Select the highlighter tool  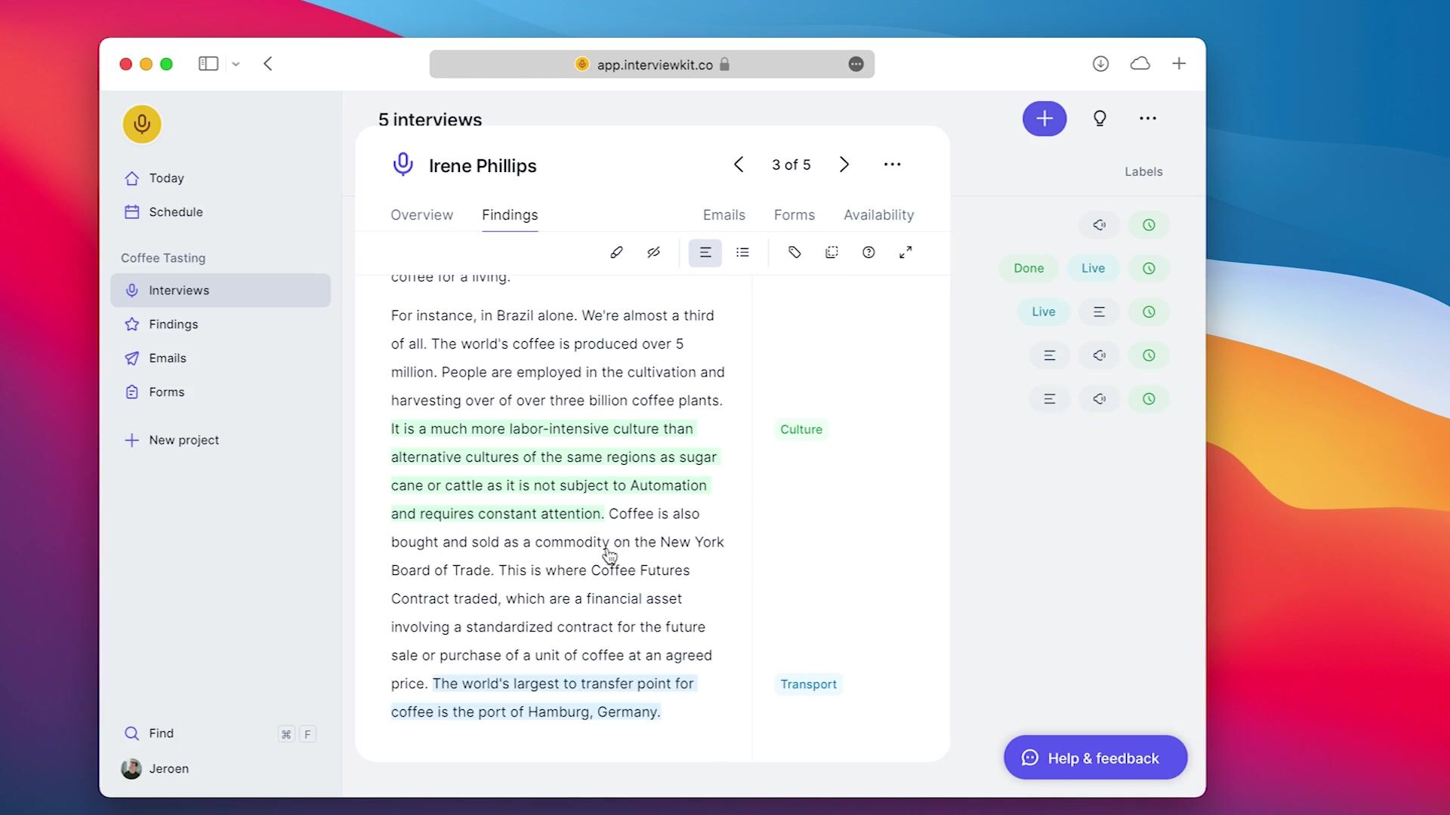click(x=616, y=253)
